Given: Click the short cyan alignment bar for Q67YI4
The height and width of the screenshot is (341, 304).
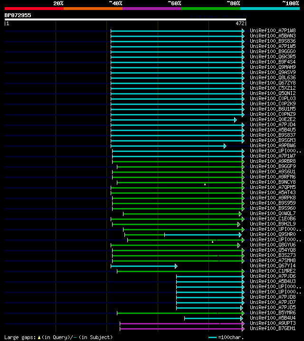Looking at the screenshot, I should (x=143, y=266).
